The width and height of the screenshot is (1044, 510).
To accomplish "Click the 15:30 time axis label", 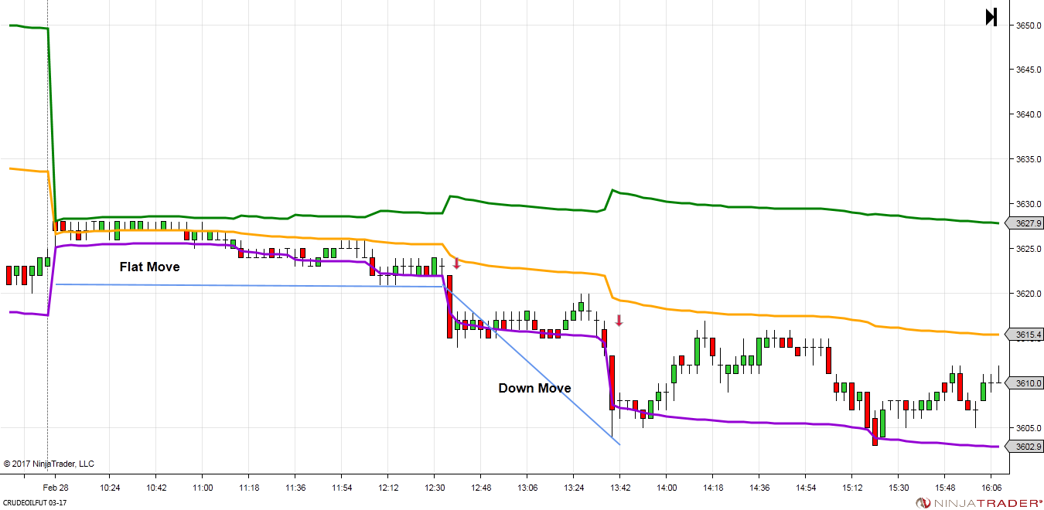I will (x=898, y=488).
